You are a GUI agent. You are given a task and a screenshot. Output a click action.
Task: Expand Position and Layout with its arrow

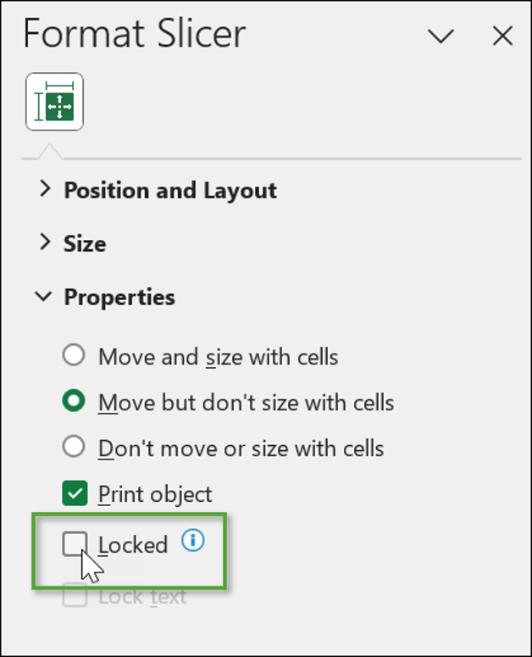point(45,190)
